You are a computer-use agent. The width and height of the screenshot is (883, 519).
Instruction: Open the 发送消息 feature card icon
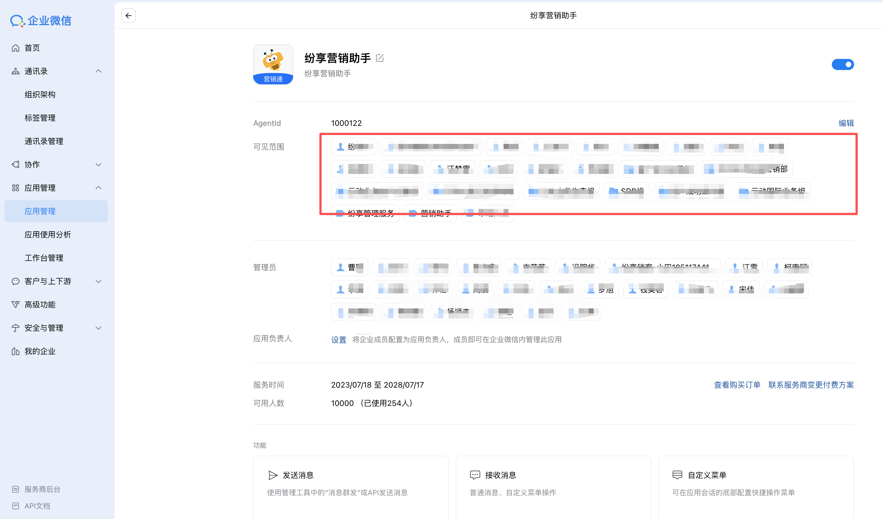tap(273, 475)
